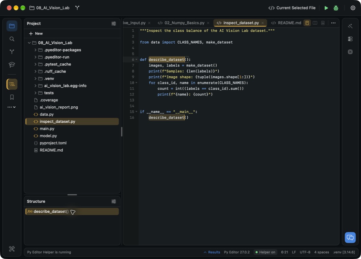Viewport: 361px width, 259px height.
Task: Change UTF-8 file encoding
Action: 305,252
